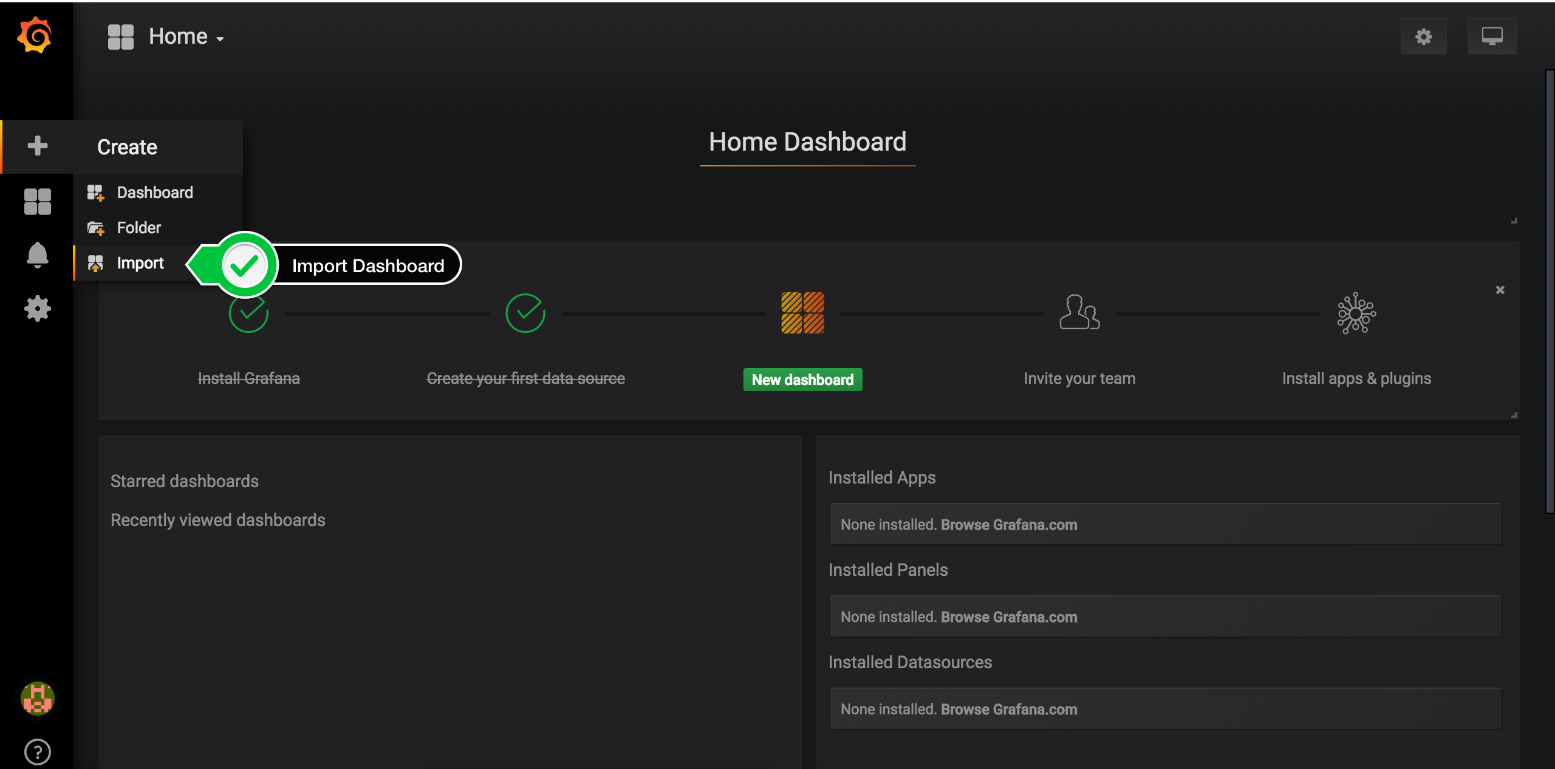Open the Invite your team link
1555x769 pixels.
pos(1079,378)
